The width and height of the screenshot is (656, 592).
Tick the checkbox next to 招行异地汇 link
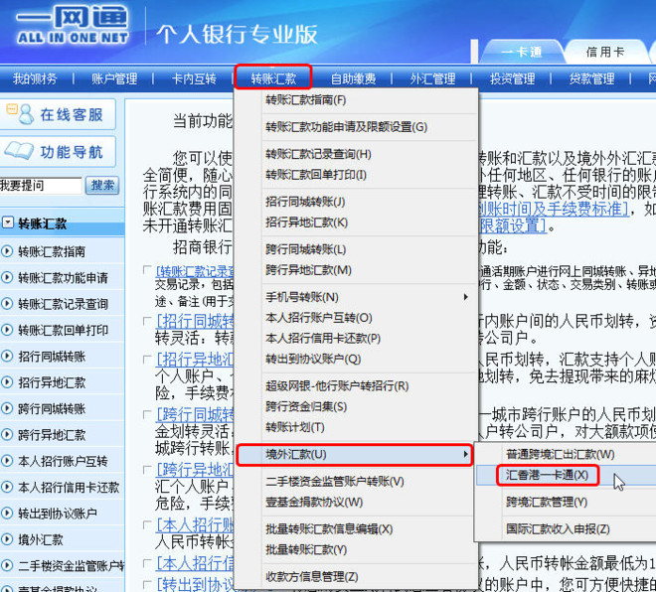coord(147,360)
